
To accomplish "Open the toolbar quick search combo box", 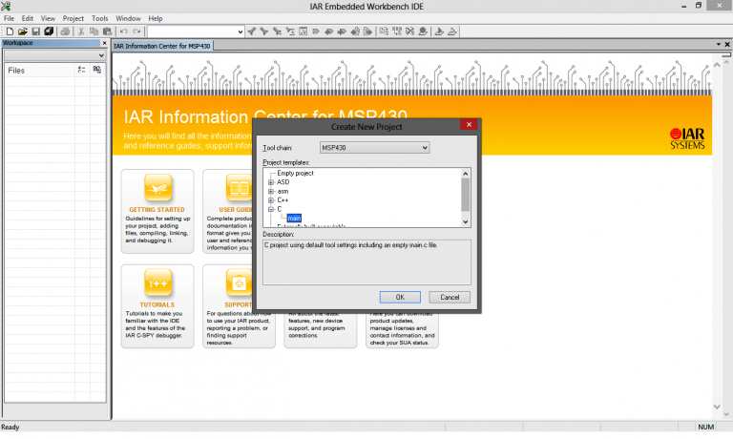I will pyautogui.click(x=196, y=31).
